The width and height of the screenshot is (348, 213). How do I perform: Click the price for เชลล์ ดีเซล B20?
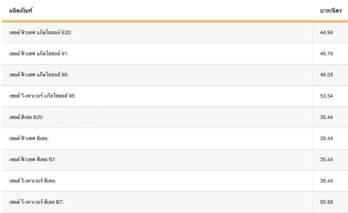coord(326,117)
